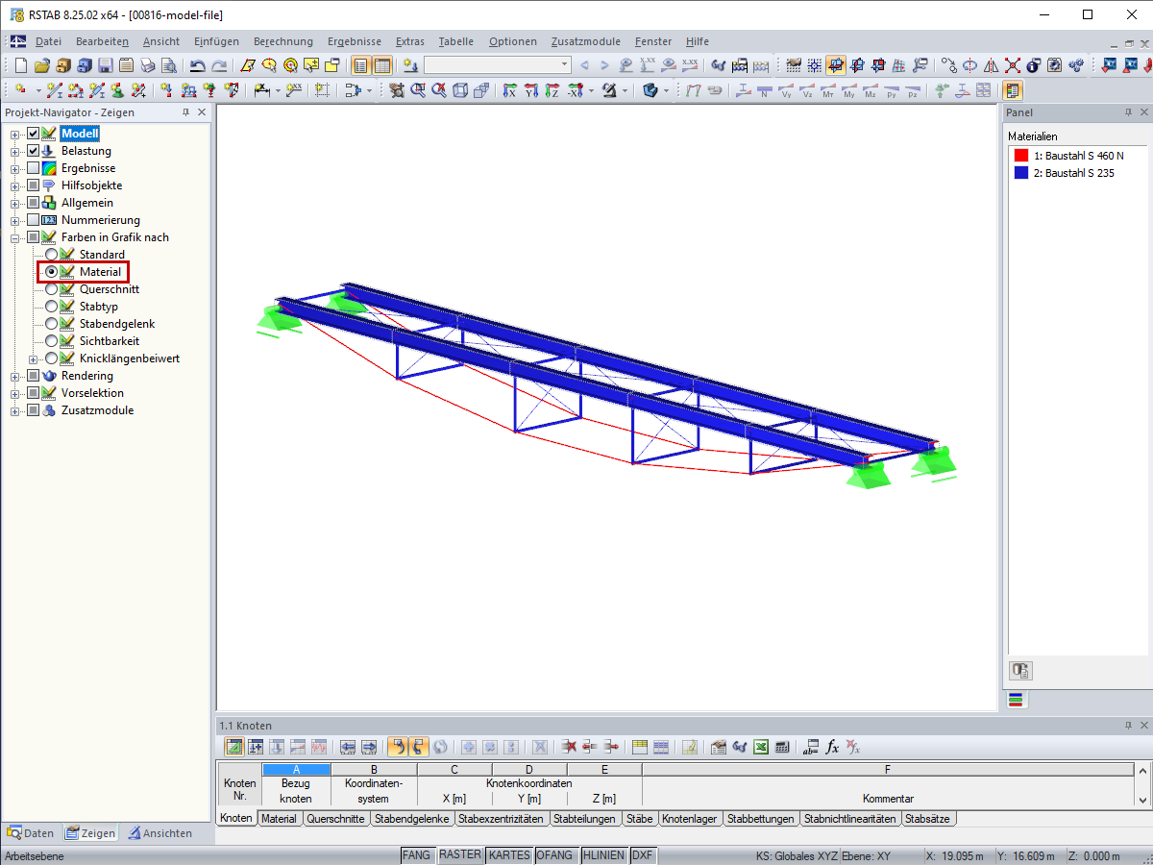This screenshot has height=865, width=1153.
Task: Save the model with diskette icon
Action: (x=105, y=65)
